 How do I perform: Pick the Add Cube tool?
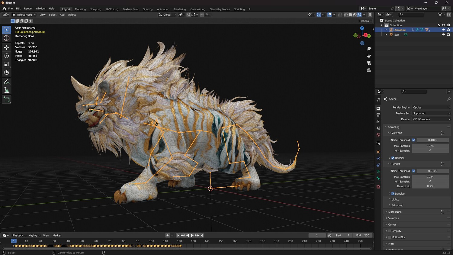(x=7, y=100)
